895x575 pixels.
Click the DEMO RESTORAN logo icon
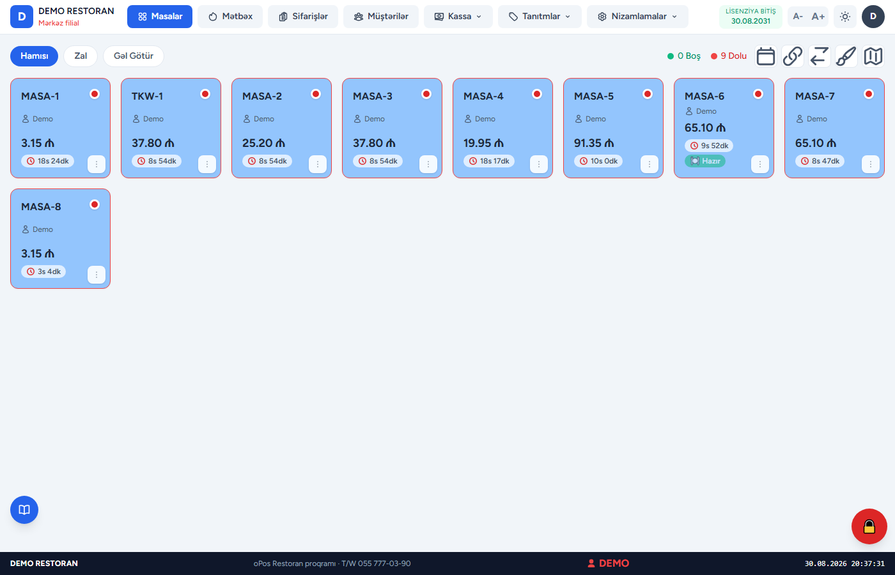coord(22,17)
